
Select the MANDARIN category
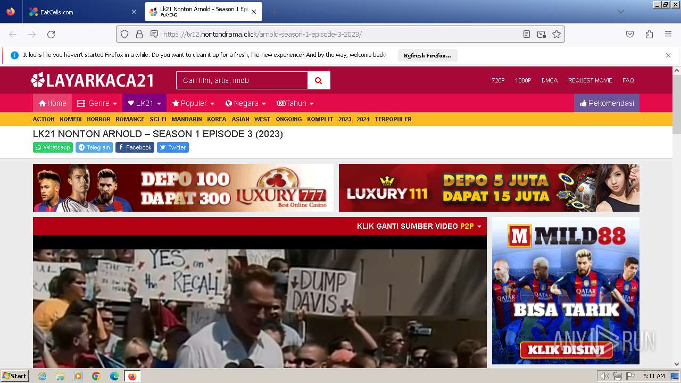186,119
